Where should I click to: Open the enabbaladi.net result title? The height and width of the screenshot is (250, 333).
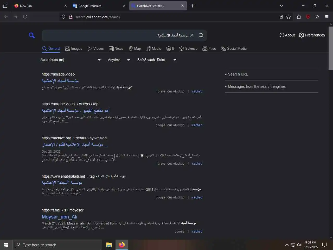pos(62,183)
